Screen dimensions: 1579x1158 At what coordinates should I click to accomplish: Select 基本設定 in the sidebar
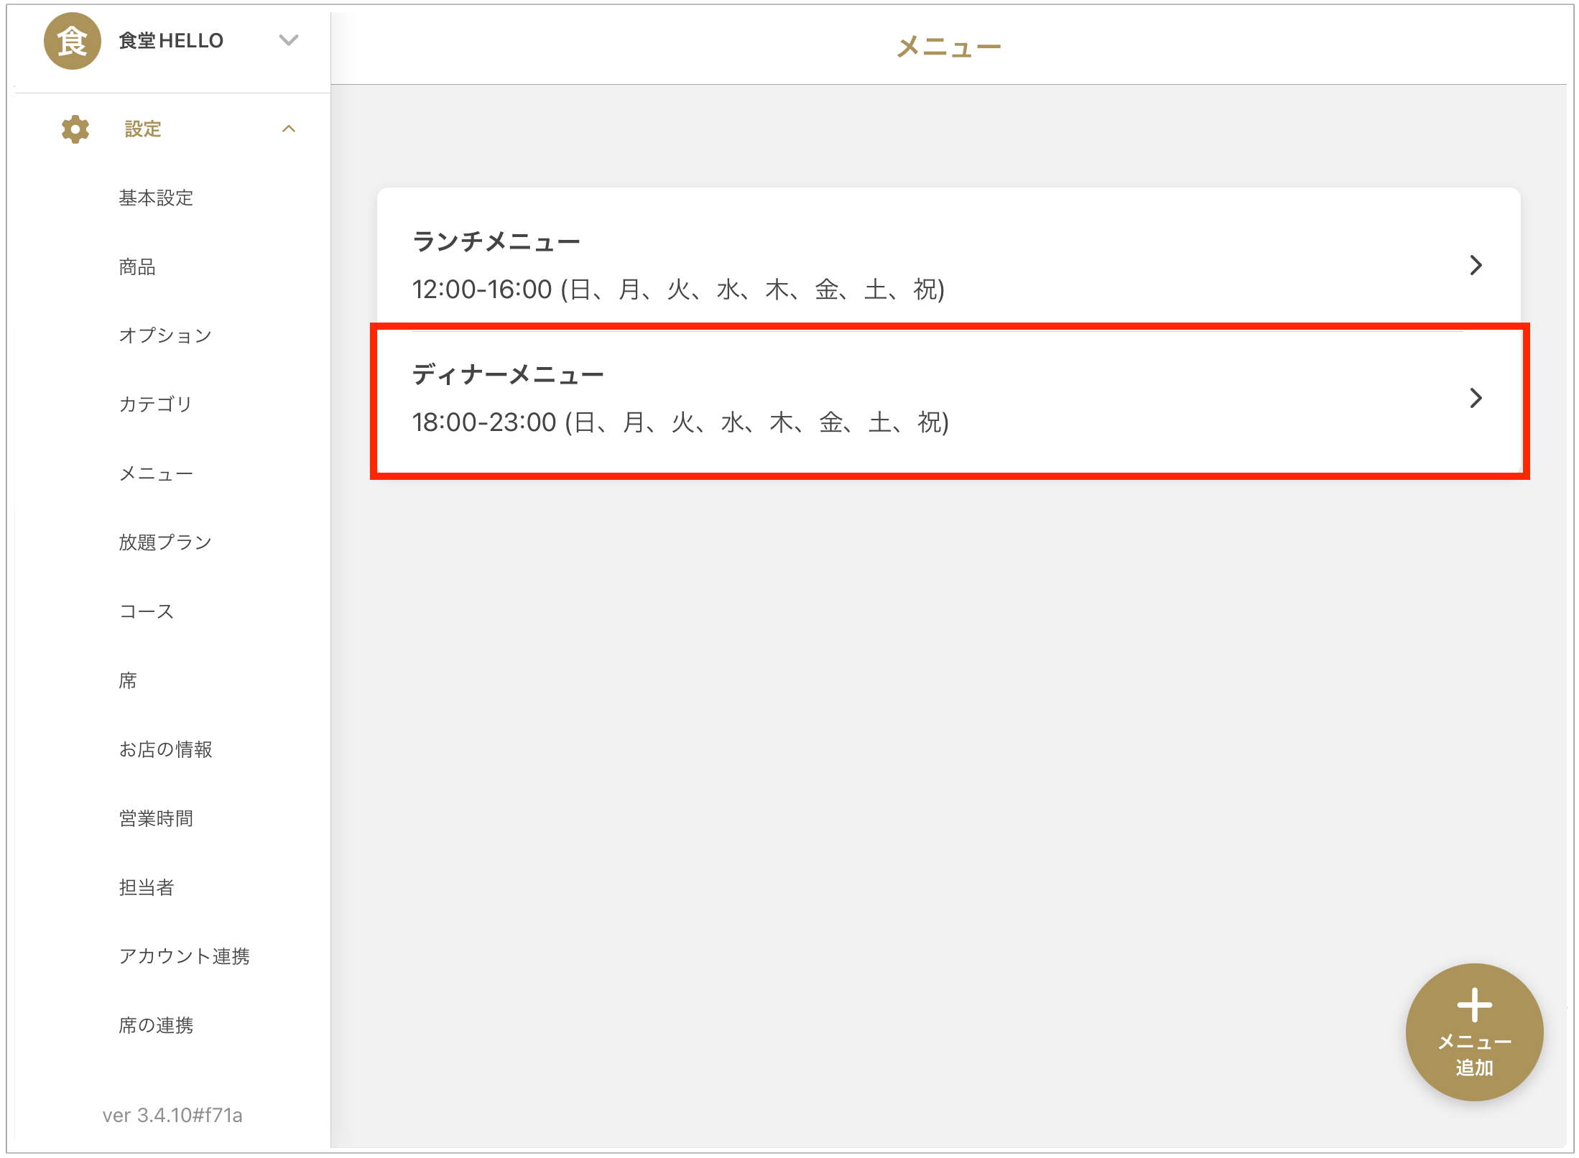156,198
